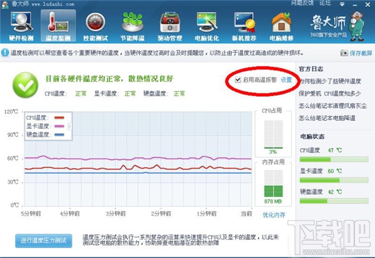Open the 新机推荐 medal icon
This screenshot has width=375, height=258.
(x=244, y=22)
